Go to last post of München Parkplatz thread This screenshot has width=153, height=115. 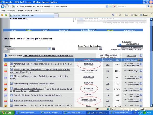141,77
